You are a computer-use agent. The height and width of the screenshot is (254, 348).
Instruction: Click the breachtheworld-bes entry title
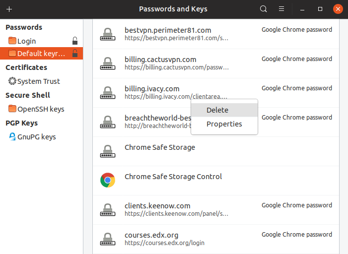pos(157,118)
